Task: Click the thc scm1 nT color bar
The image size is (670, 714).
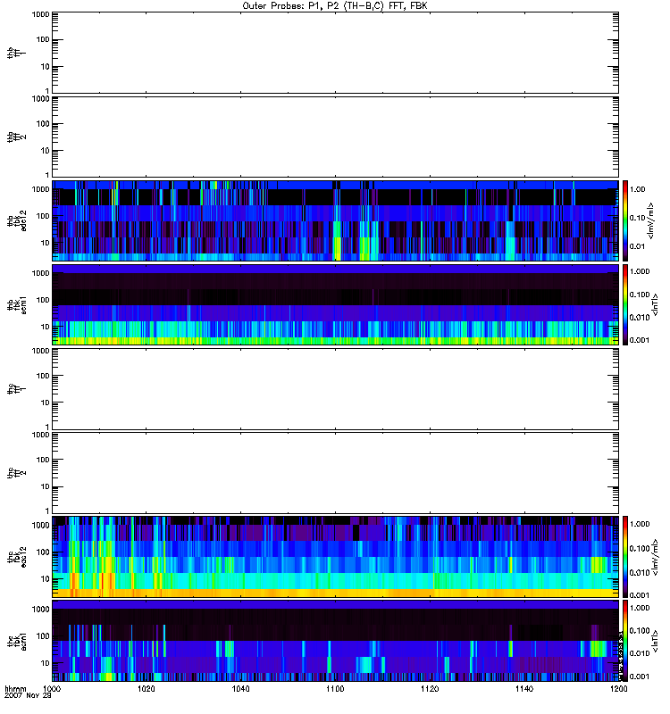Action: (626, 641)
